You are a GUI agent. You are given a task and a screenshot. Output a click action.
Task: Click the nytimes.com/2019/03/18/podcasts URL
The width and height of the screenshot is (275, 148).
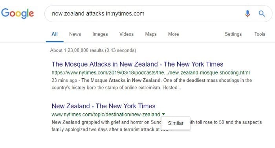click(x=150, y=72)
